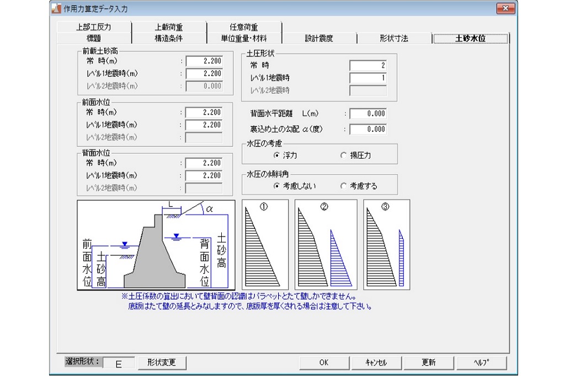565x376 pixels.
Task: Switch to the 形状寸法 tab
Action: point(394,38)
